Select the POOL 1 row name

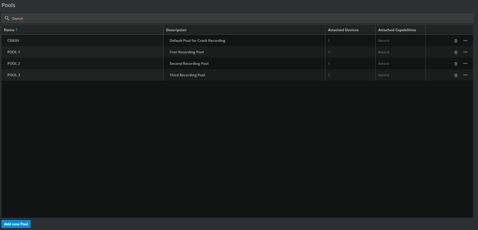14,52
